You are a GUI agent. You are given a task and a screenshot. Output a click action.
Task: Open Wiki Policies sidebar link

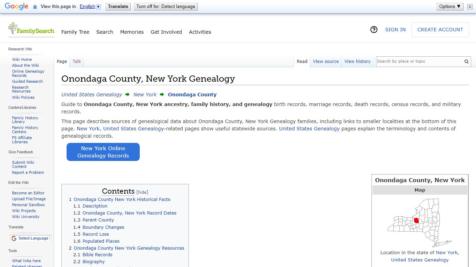click(x=23, y=97)
